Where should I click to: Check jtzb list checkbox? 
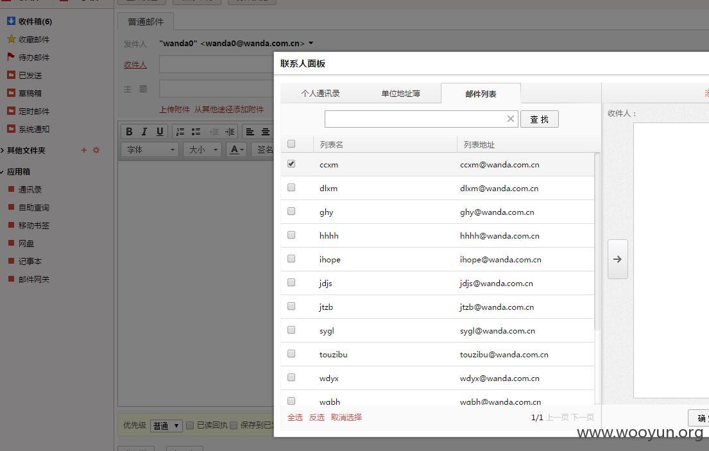point(291,306)
